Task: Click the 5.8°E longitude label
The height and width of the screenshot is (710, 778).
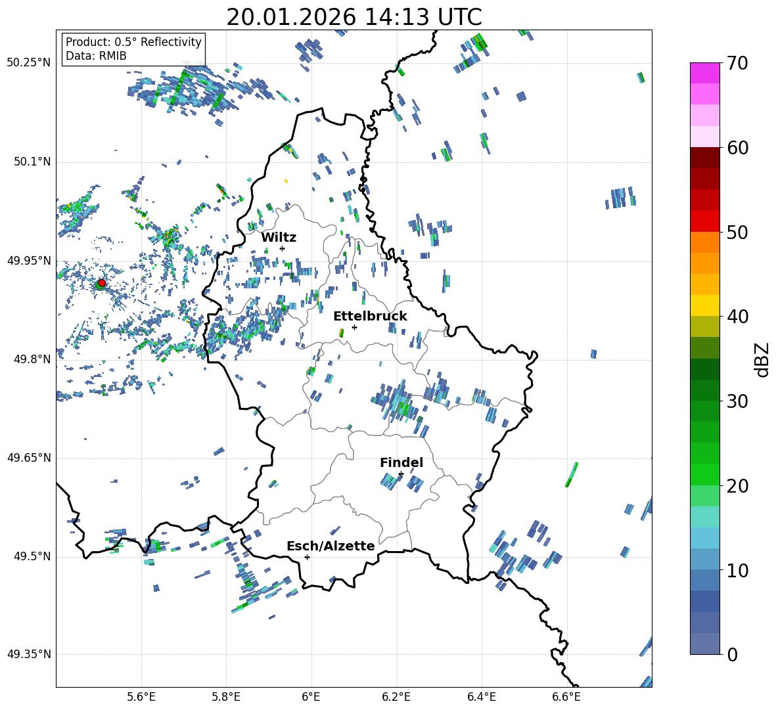Action: click(226, 697)
